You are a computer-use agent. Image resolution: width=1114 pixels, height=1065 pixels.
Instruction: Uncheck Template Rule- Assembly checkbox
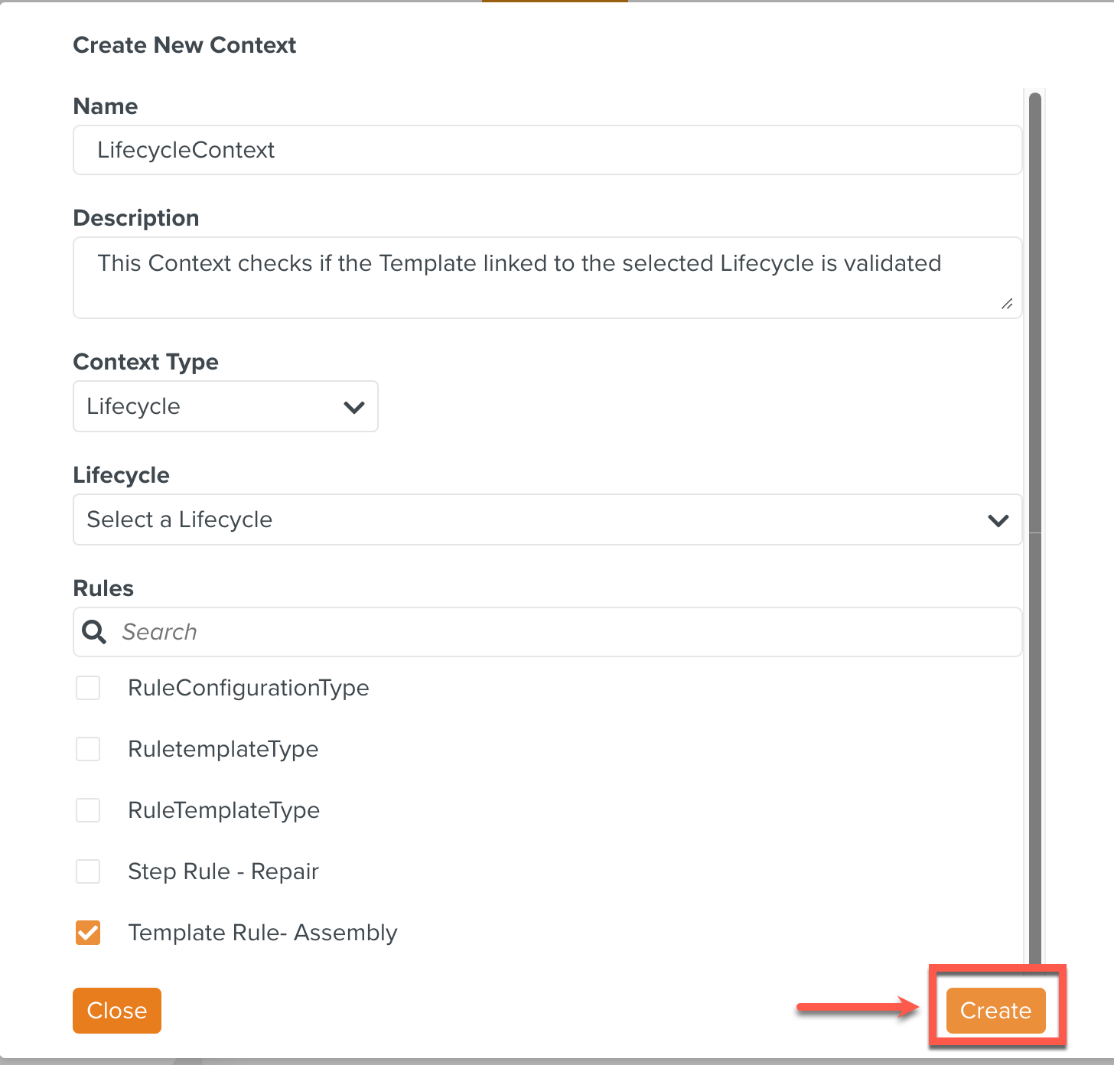88,933
